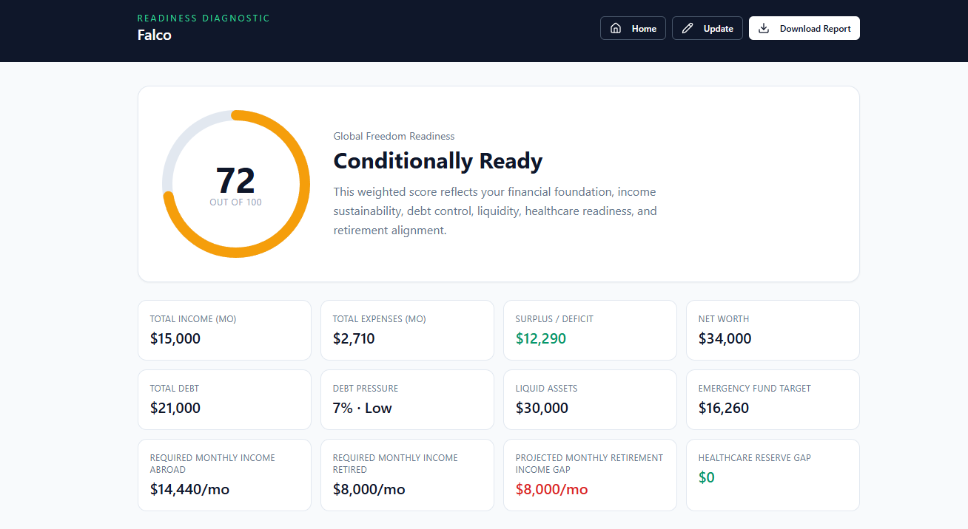
Task: Select the Total Expenses value $2,710
Action: (354, 339)
